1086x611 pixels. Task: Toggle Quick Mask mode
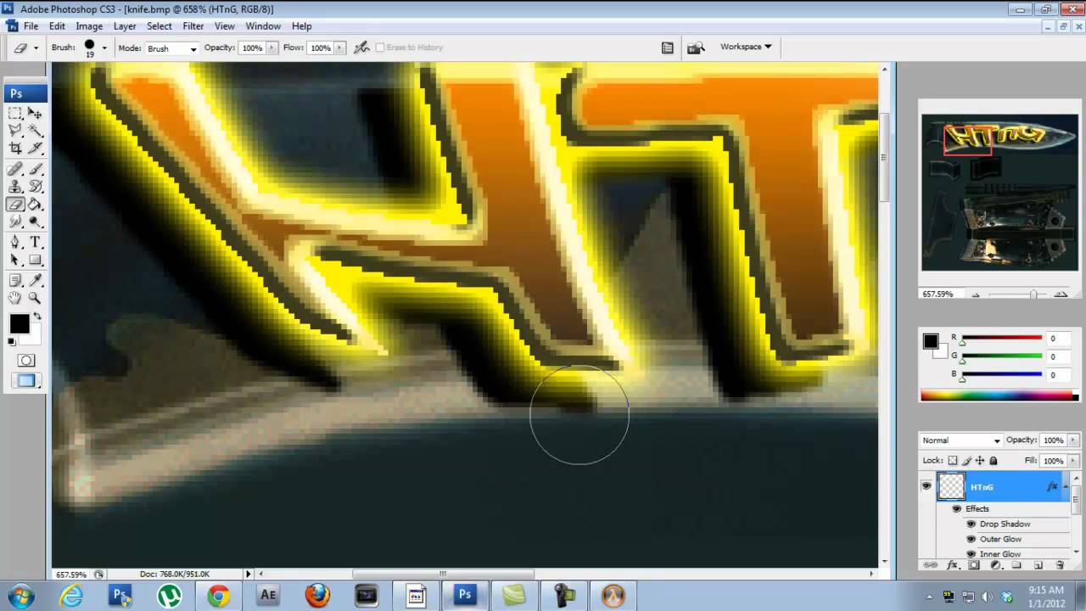[x=25, y=361]
